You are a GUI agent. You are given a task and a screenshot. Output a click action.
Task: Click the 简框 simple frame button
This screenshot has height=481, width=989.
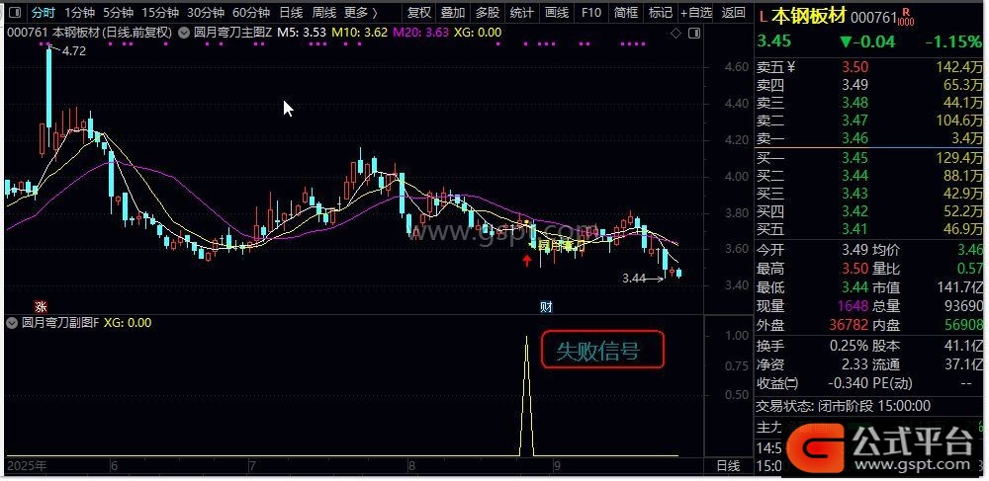pyautogui.click(x=626, y=13)
